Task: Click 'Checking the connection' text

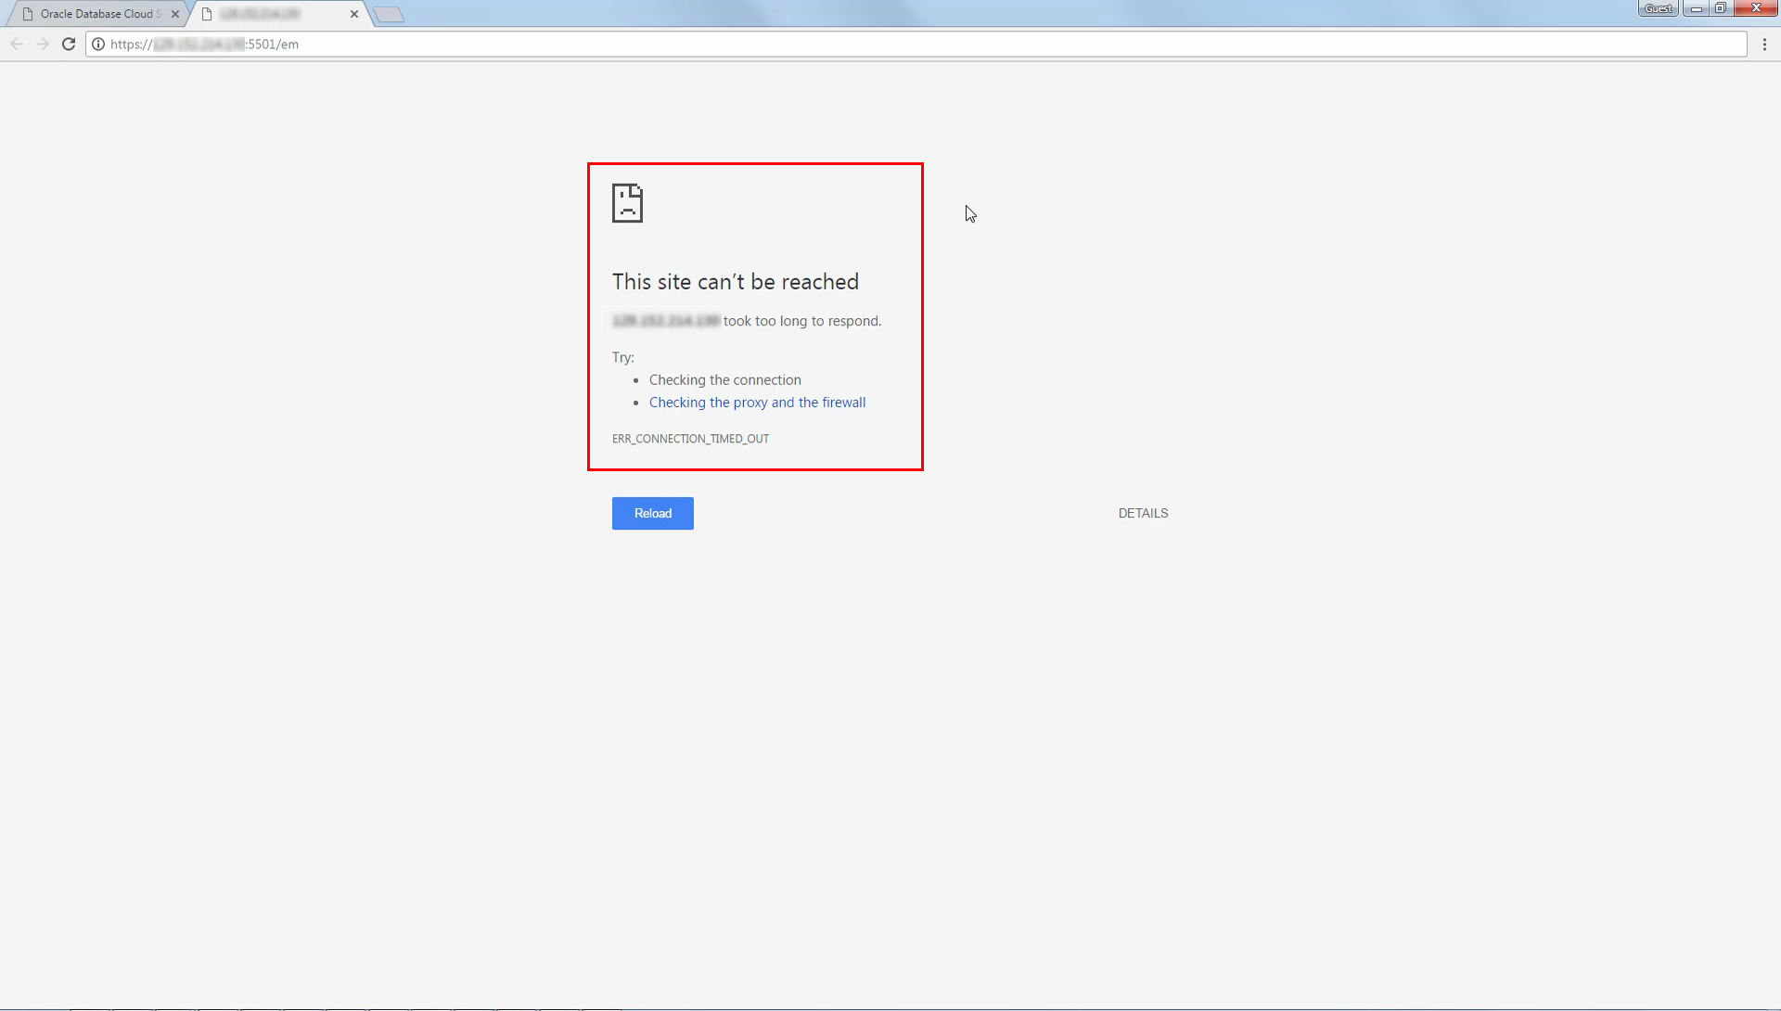Action: [725, 380]
